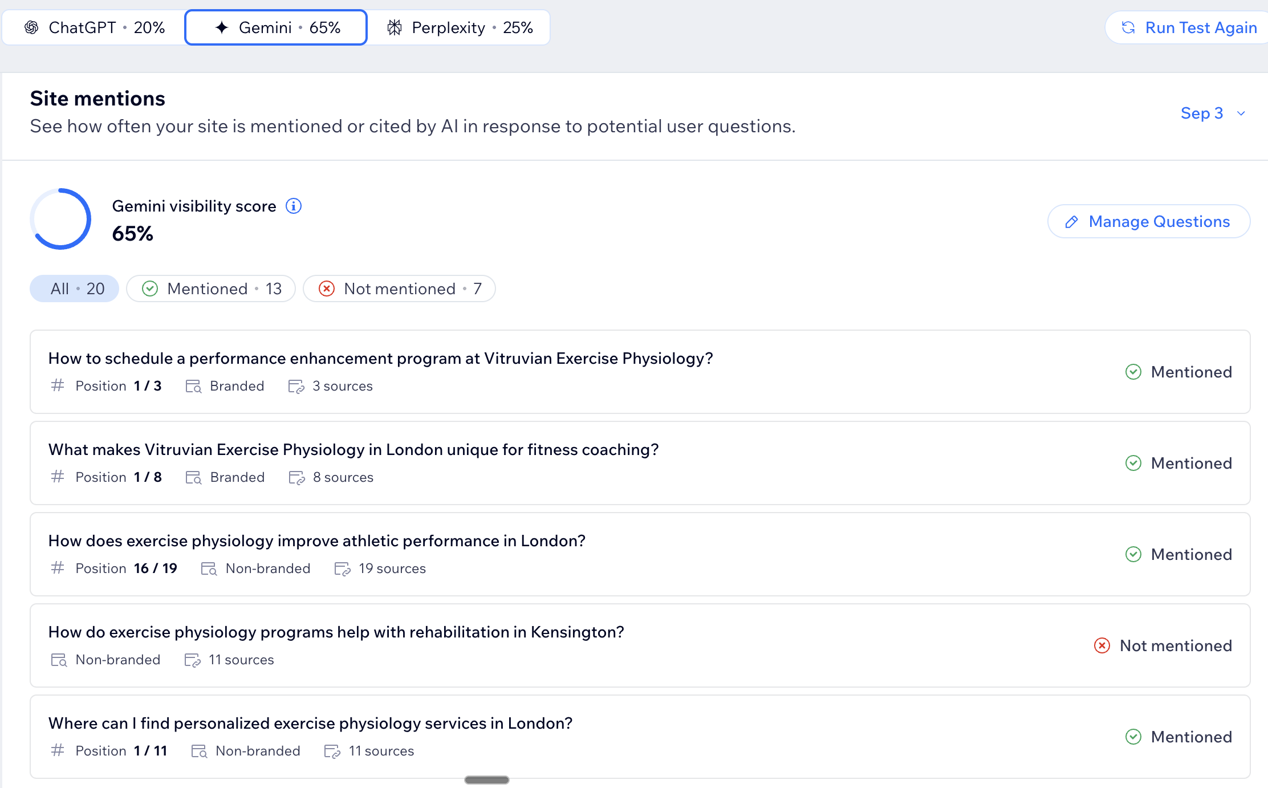Click Non-branded icon in athletic performance row
1268x788 pixels.
pos(209,568)
